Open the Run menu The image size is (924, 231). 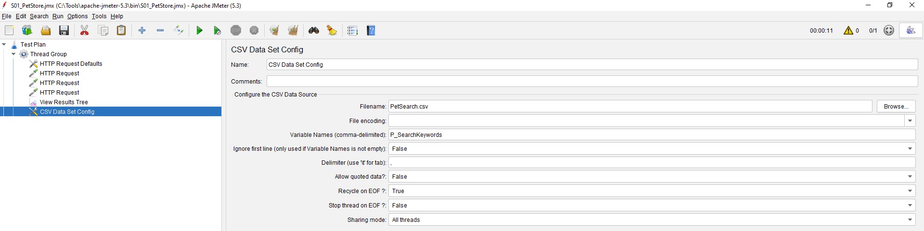point(58,16)
